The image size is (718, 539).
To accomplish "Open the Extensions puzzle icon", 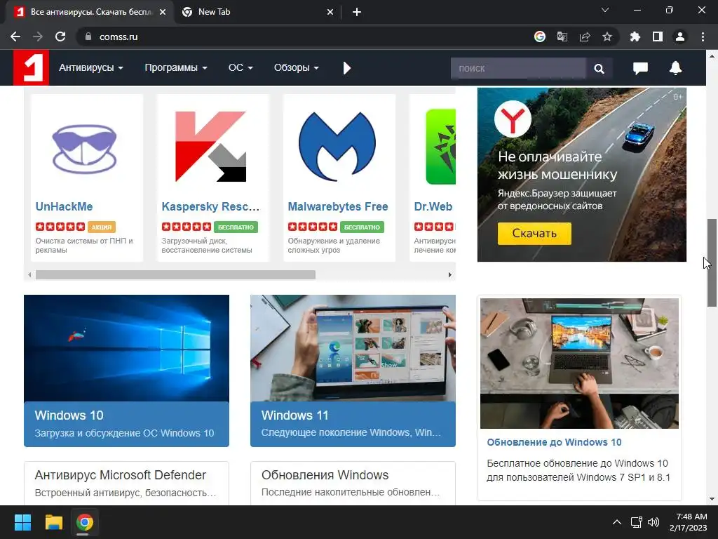I will [635, 36].
